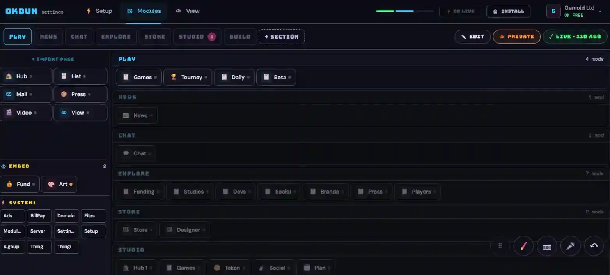Toggle status dot on Beta module
This screenshot has width=610, height=275.
click(x=290, y=77)
